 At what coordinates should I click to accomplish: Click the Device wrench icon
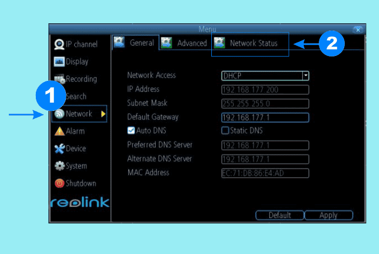60,148
